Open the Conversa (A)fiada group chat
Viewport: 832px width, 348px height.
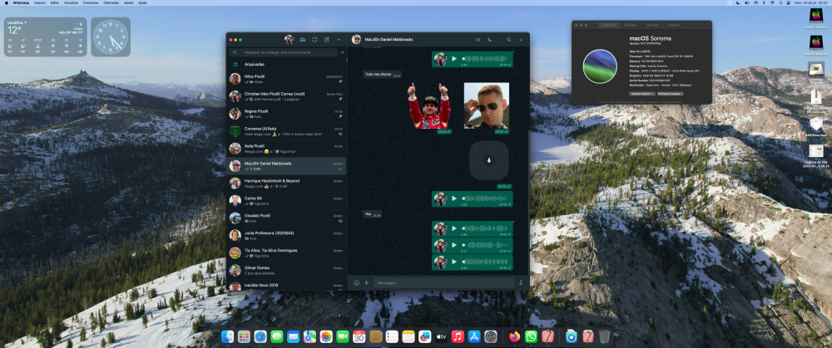click(x=286, y=131)
